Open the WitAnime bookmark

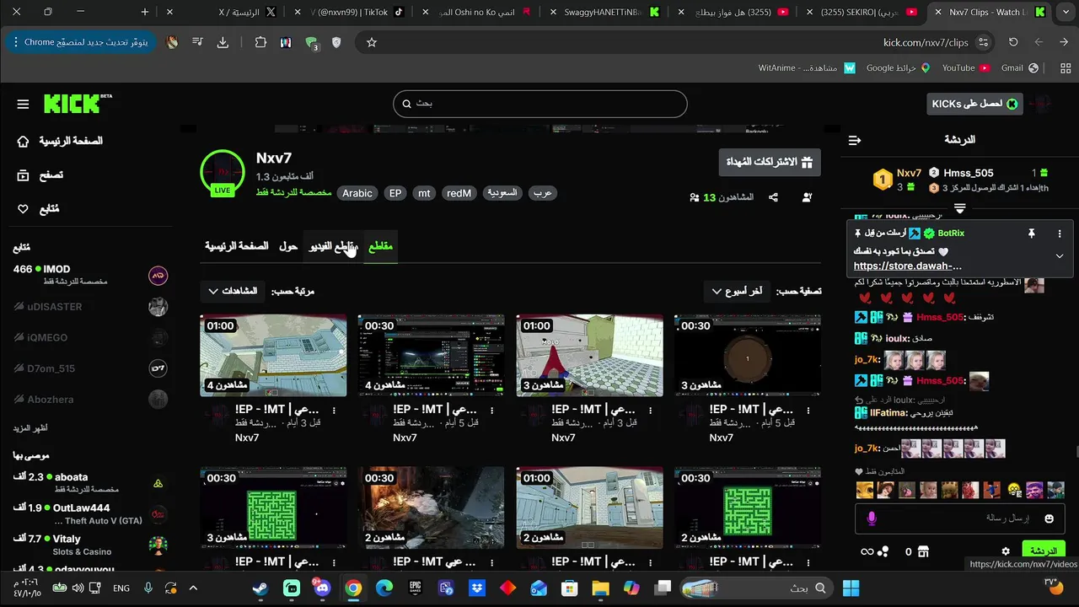(808, 68)
